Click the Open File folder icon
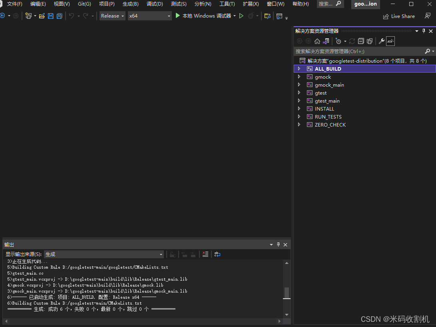The height and width of the screenshot is (327, 436). (42, 16)
